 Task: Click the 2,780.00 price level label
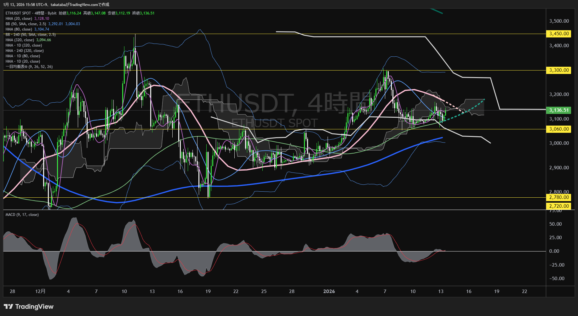[x=559, y=197]
